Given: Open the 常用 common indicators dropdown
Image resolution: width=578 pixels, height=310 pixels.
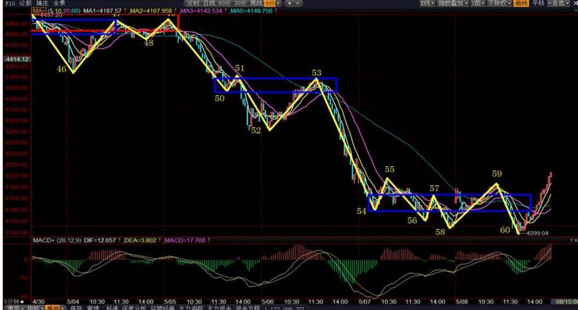Looking at the screenshot, I should (x=16, y=308).
